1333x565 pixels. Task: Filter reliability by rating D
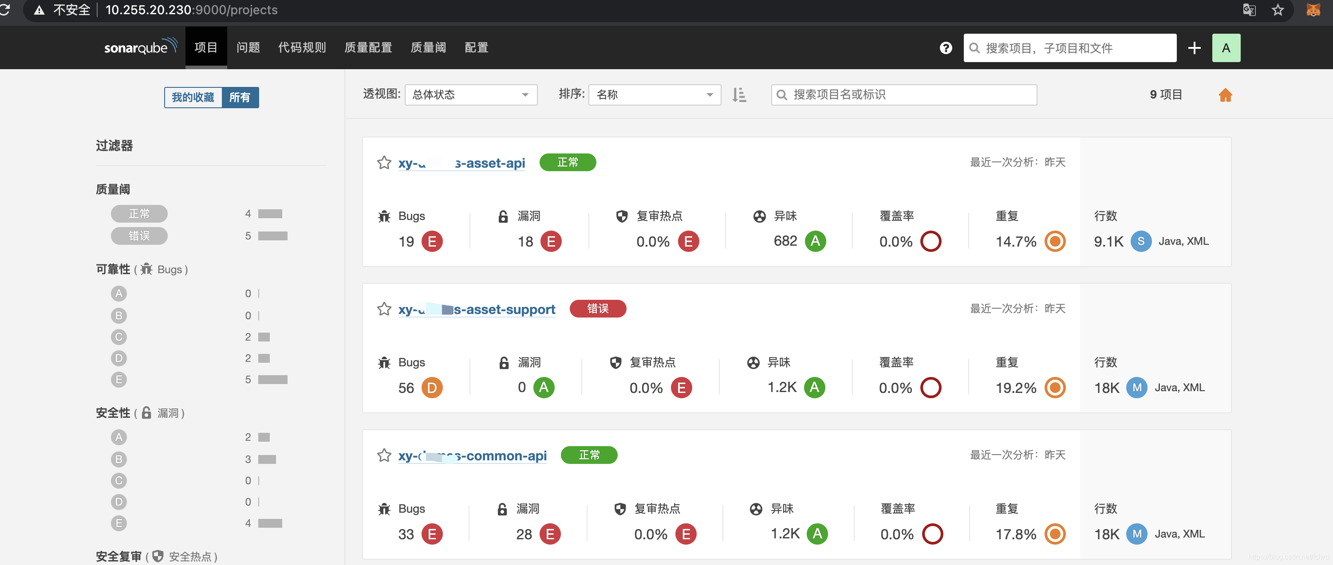point(118,358)
